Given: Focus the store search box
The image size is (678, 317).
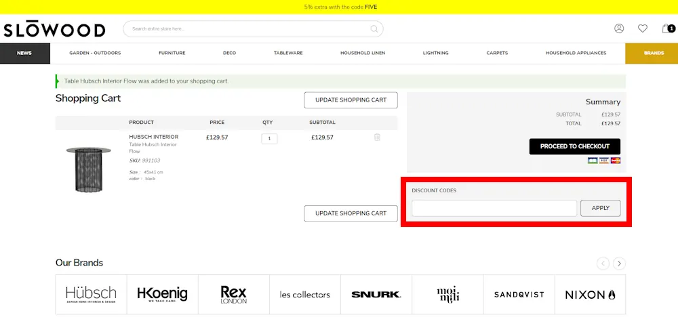Looking at the screenshot, I should [253, 29].
